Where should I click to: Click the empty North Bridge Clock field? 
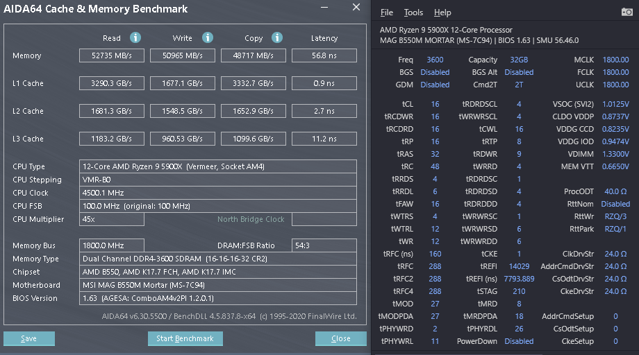coord(324,219)
